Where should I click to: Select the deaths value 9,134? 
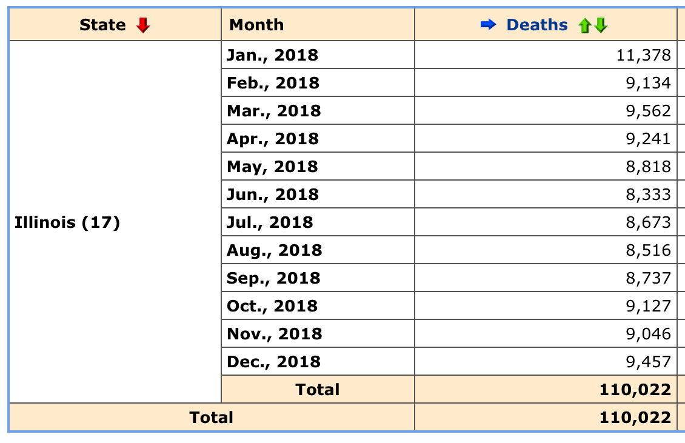[648, 83]
